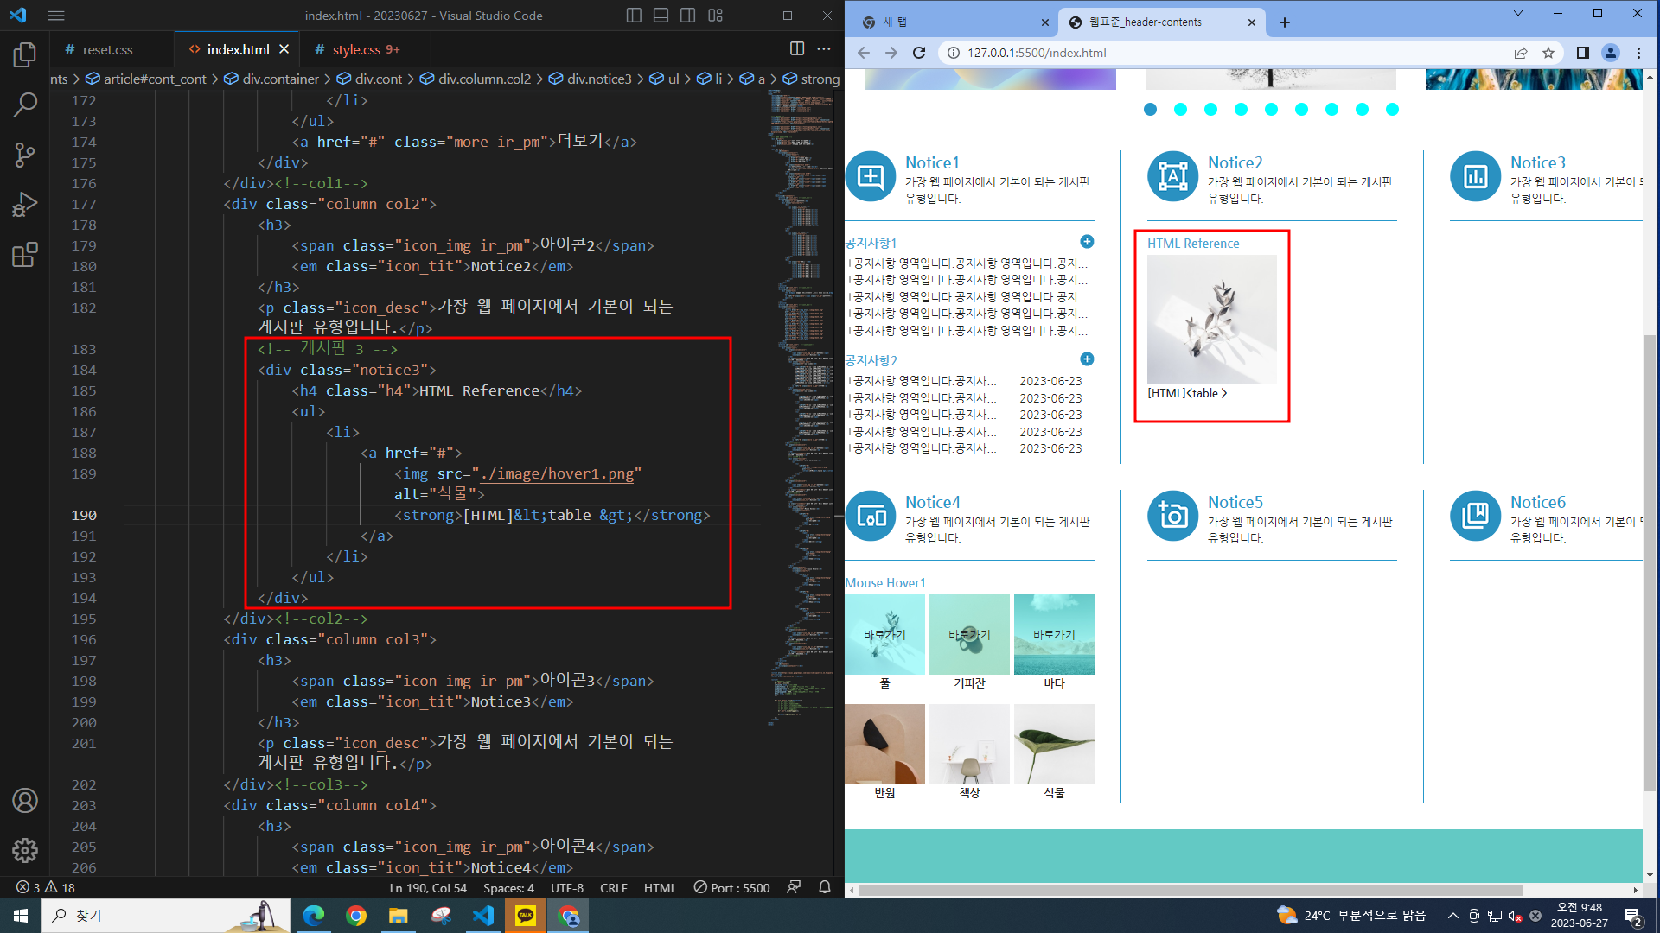Open the Source Control view
Screen dimensions: 1660x933
[x=25, y=155]
